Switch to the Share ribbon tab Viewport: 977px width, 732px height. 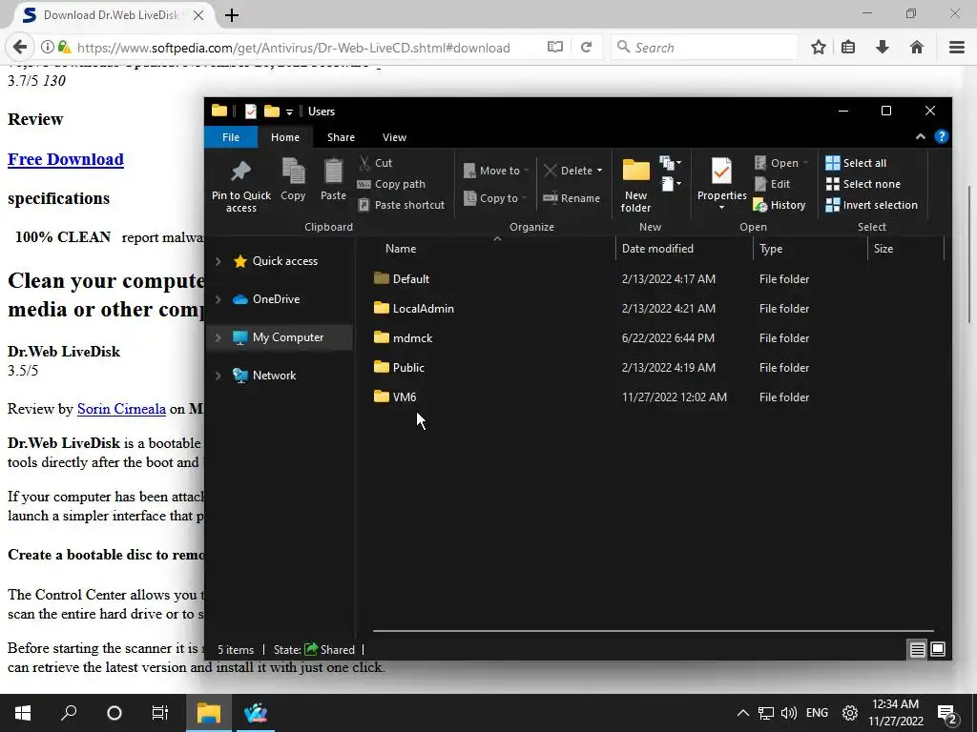coord(341,137)
